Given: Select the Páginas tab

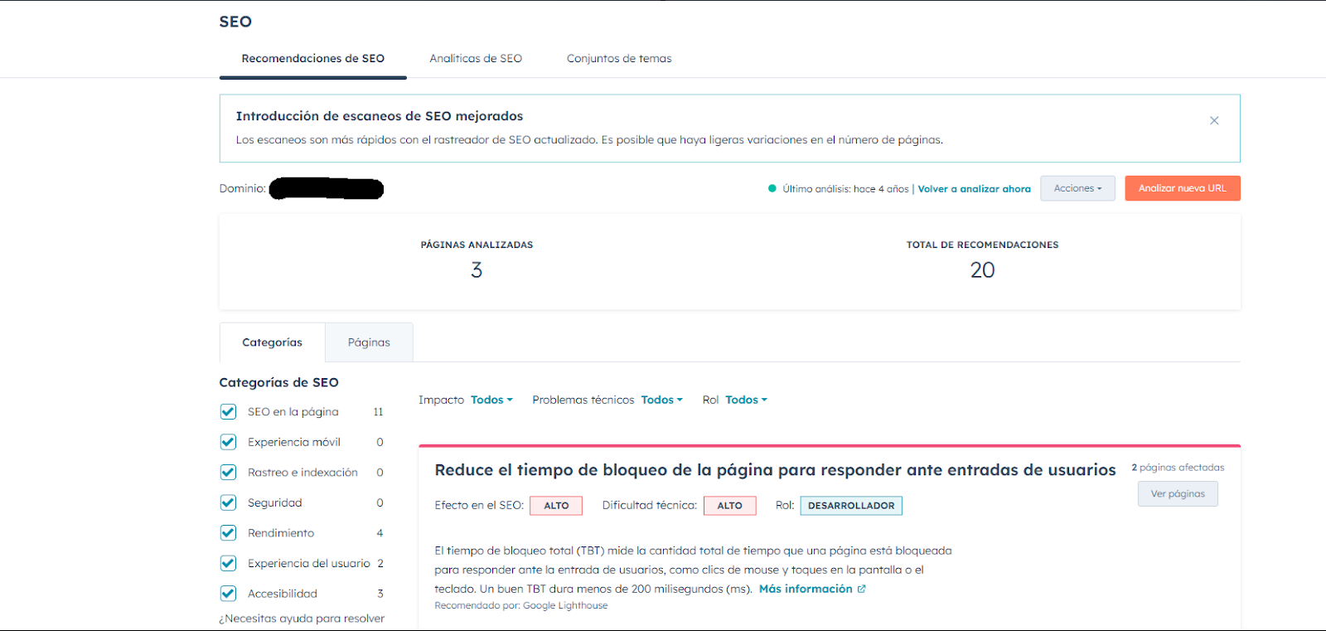Looking at the screenshot, I should [369, 342].
